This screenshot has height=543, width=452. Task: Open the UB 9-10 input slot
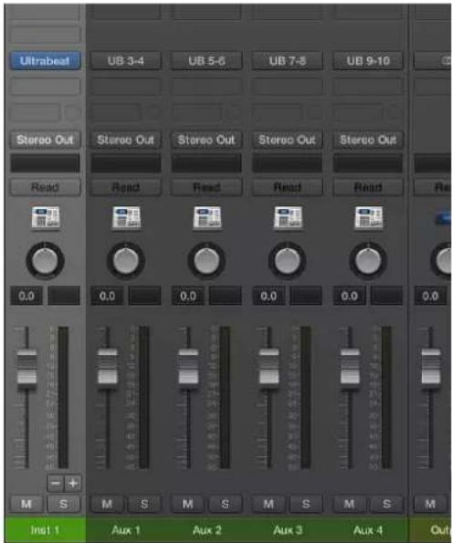pyautogui.click(x=368, y=61)
